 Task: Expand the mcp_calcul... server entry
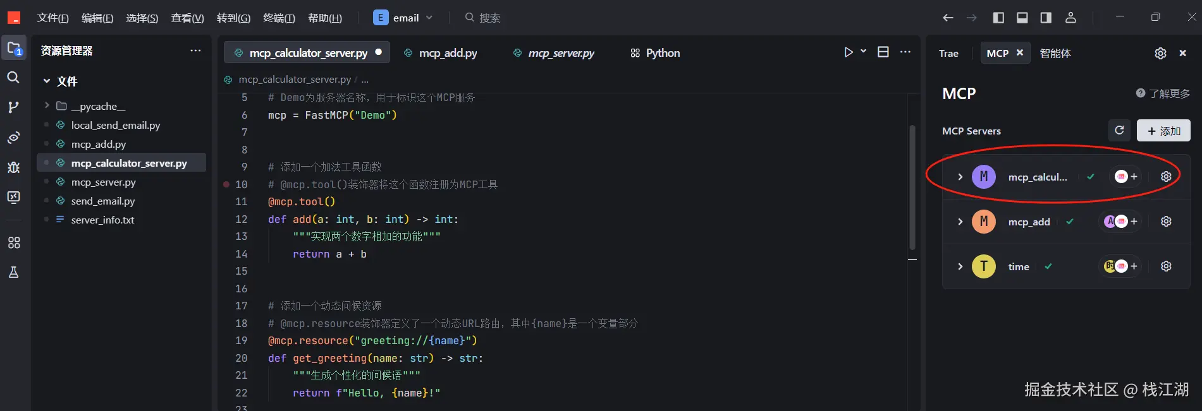[960, 177]
